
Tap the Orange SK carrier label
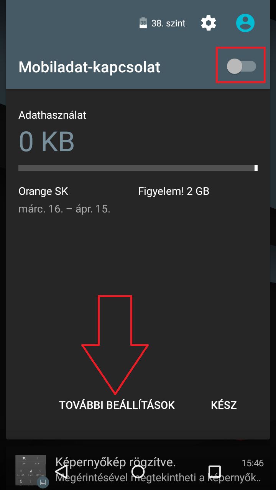click(x=43, y=191)
